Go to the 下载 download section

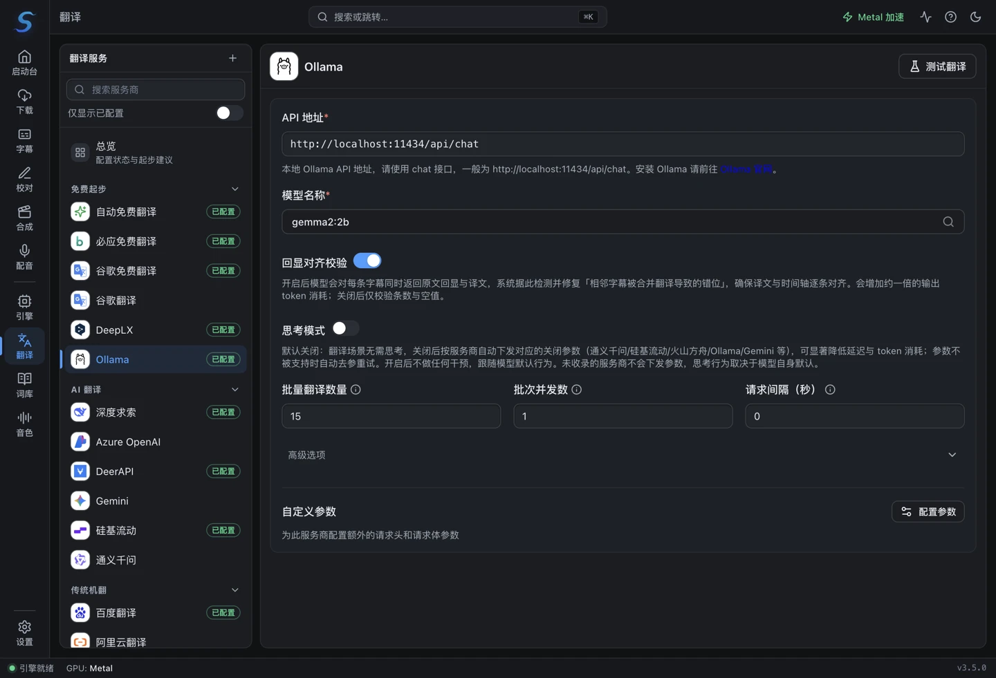[24, 102]
